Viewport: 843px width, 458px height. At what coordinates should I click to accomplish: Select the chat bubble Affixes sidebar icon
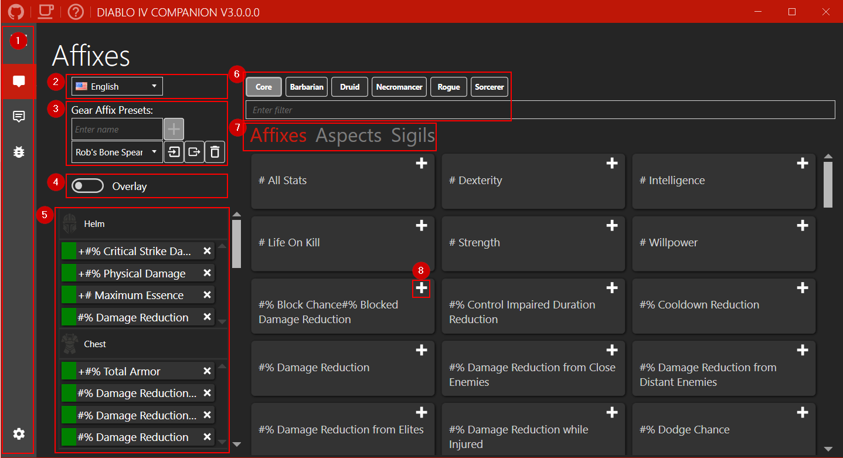(19, 82)
